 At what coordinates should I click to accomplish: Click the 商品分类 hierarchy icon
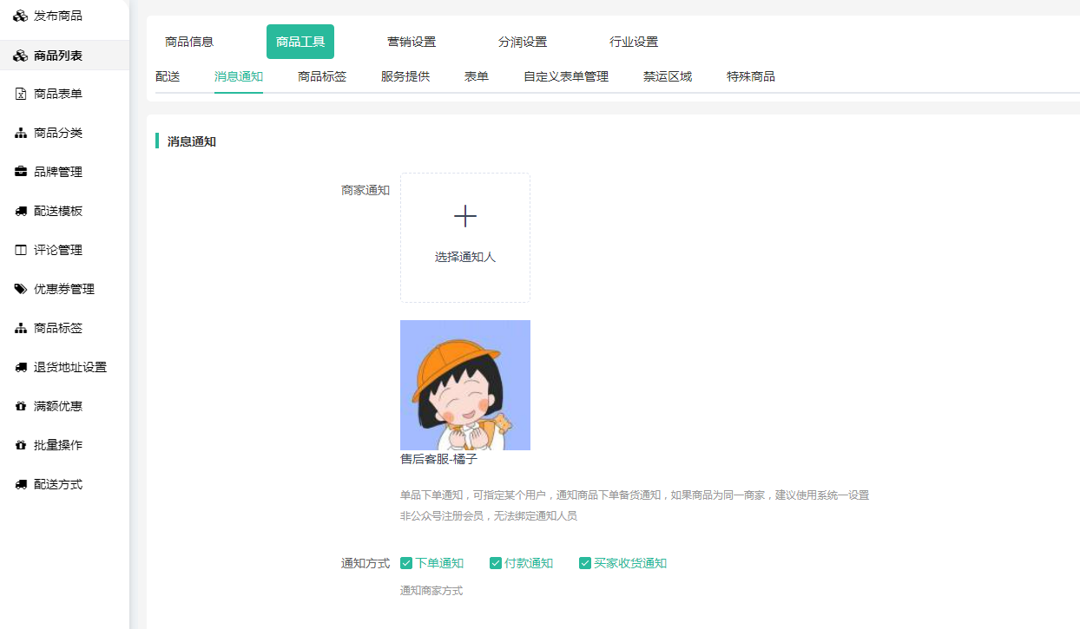pyautogui.click(x=21, y=133)
